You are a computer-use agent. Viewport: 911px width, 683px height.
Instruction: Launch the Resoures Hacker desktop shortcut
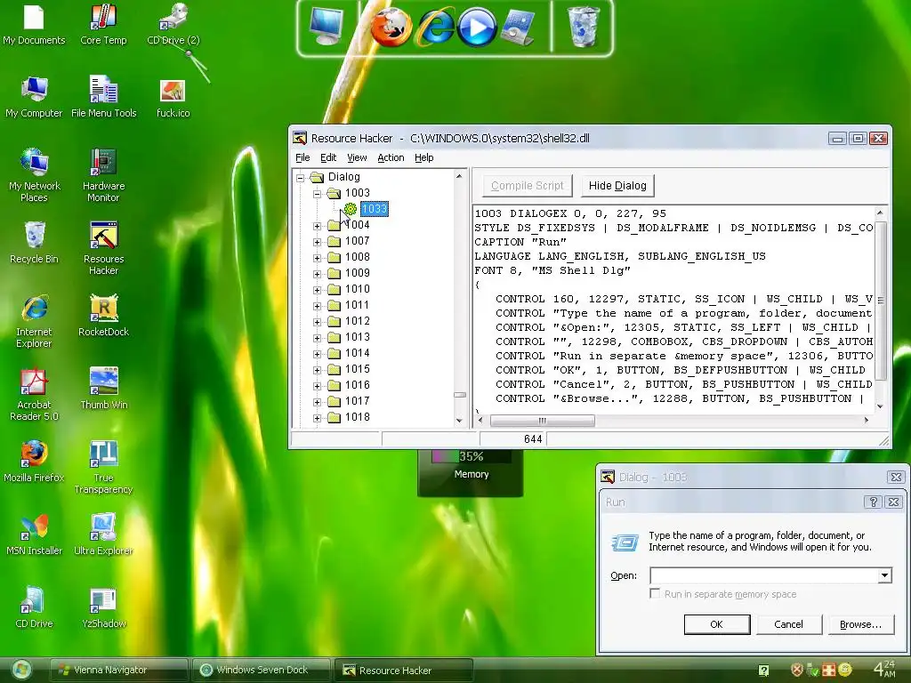pos(103,249)
